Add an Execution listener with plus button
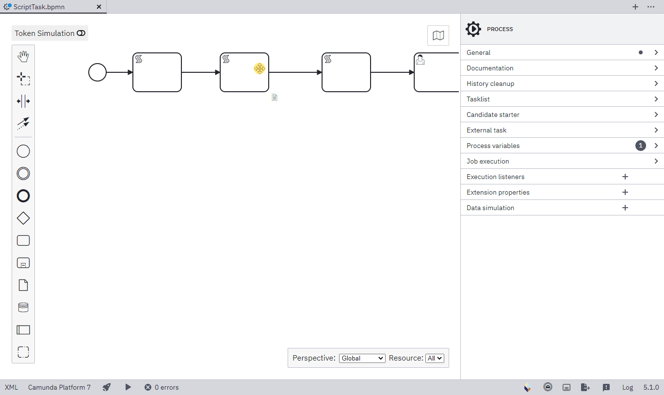 [x=625, y=177]
